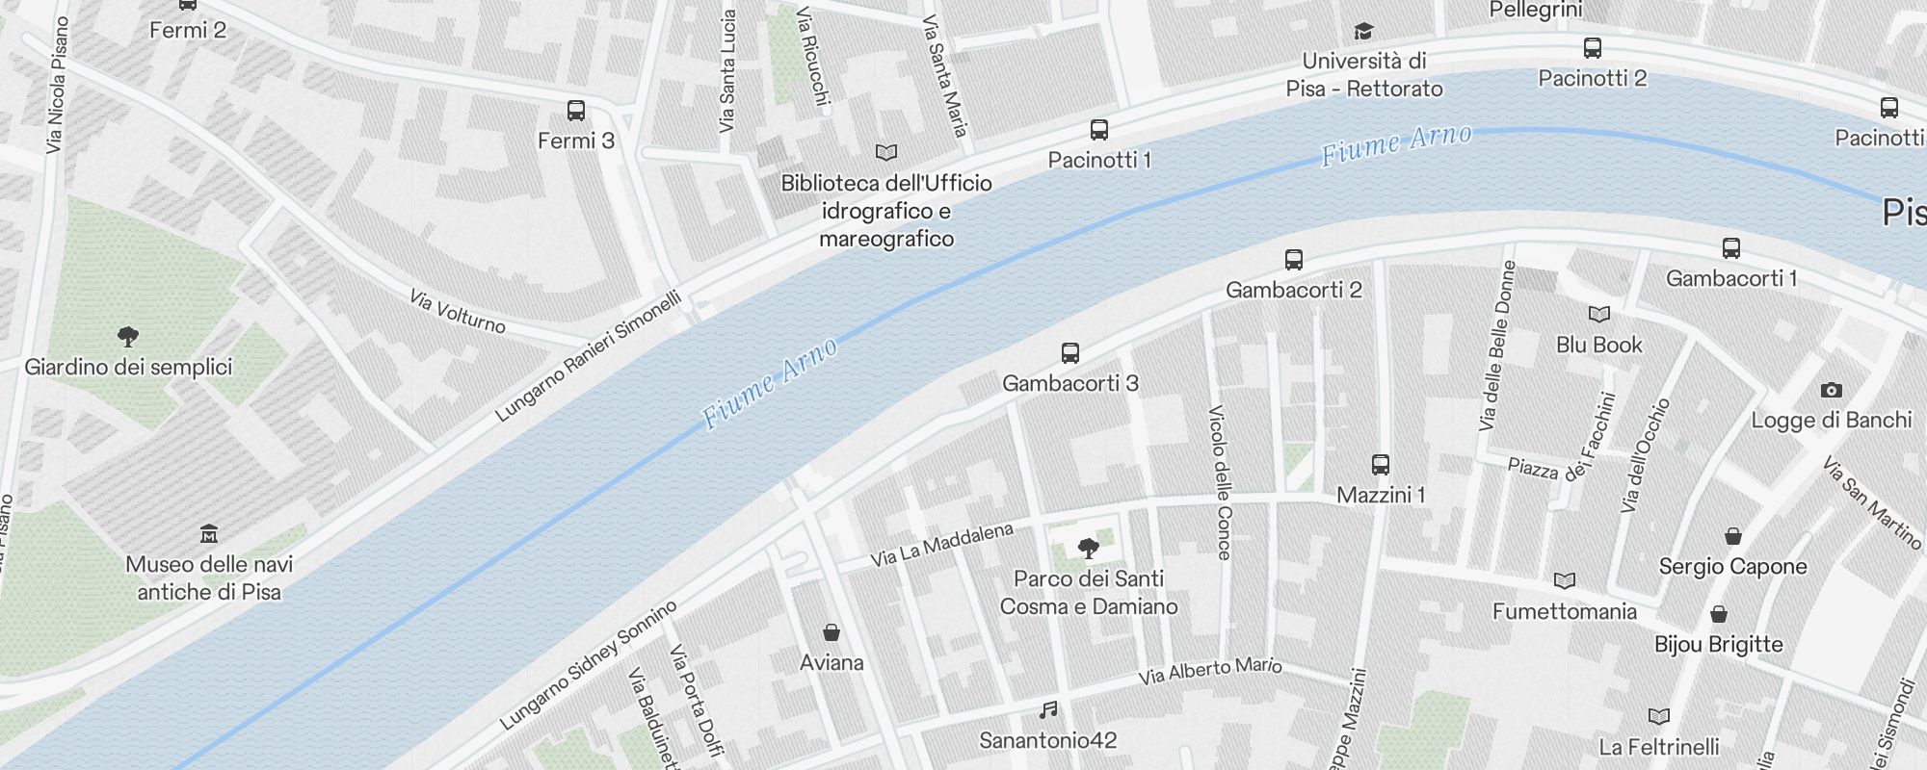Click the Giardino dei semplici tree icon
The height and width of the screenshot is (770, 1927).
coord(127,337)
